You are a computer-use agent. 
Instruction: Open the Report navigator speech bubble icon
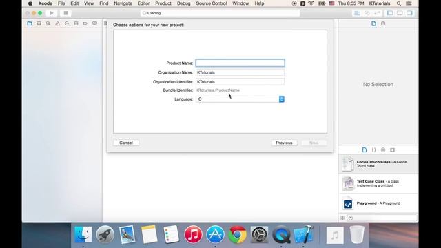(x=95, y=23)
